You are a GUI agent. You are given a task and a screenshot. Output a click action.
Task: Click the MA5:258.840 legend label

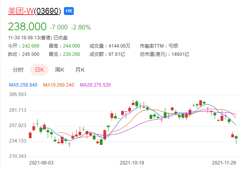[x=23, y=85]
